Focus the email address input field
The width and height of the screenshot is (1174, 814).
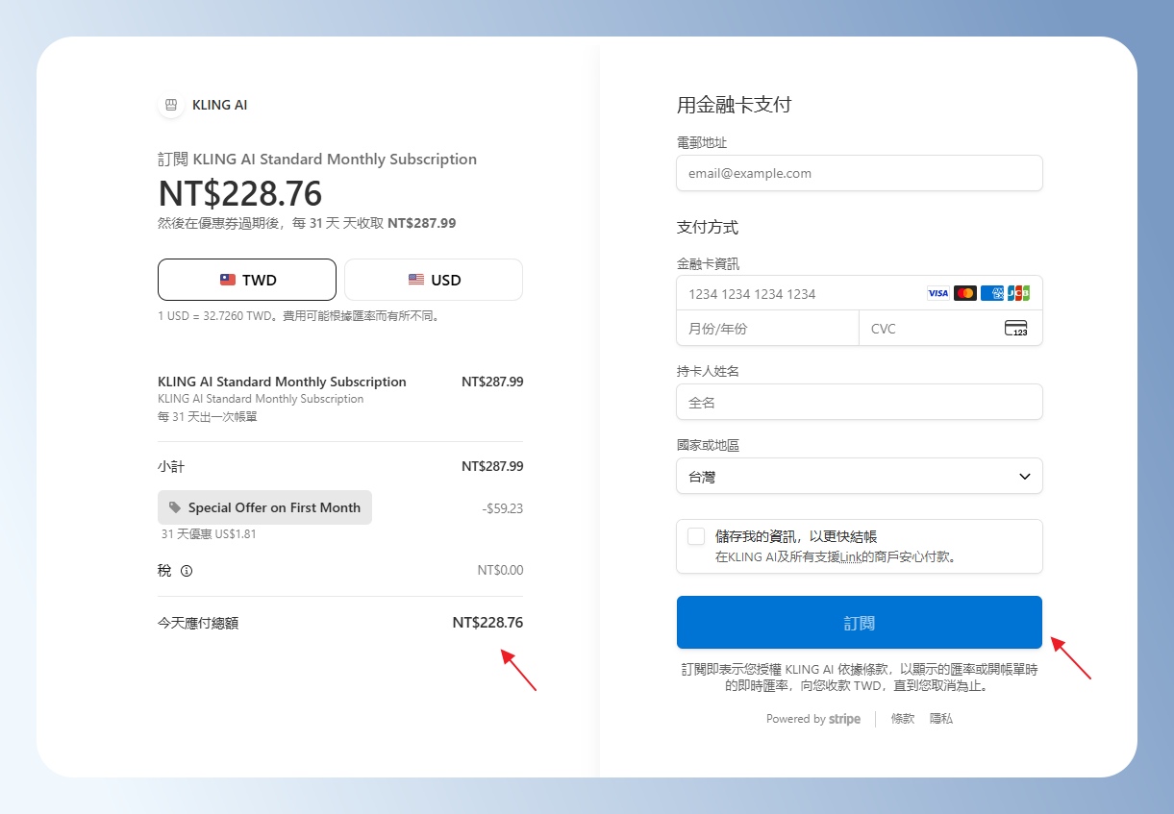(859, 174)
